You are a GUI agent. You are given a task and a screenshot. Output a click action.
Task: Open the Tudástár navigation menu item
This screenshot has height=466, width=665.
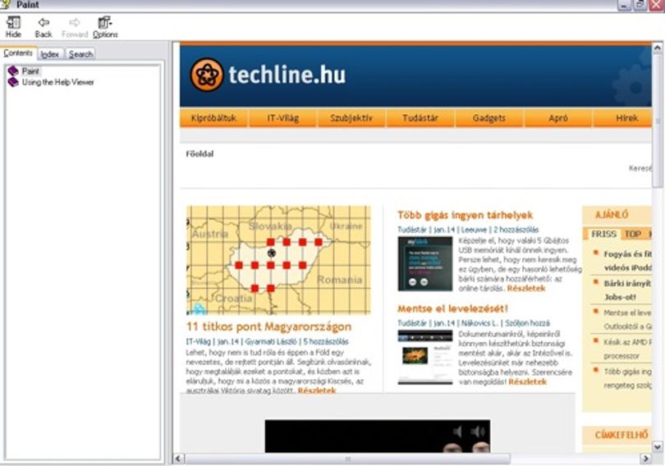pos(420,118)
